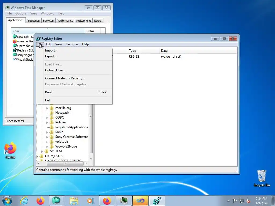
Task: Expand the ODBC registry key
Action: point(47,118)
